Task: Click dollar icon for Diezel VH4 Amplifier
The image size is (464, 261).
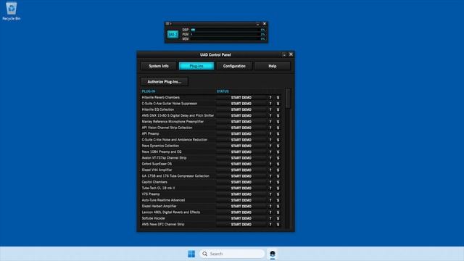Action: pos(278,170)
